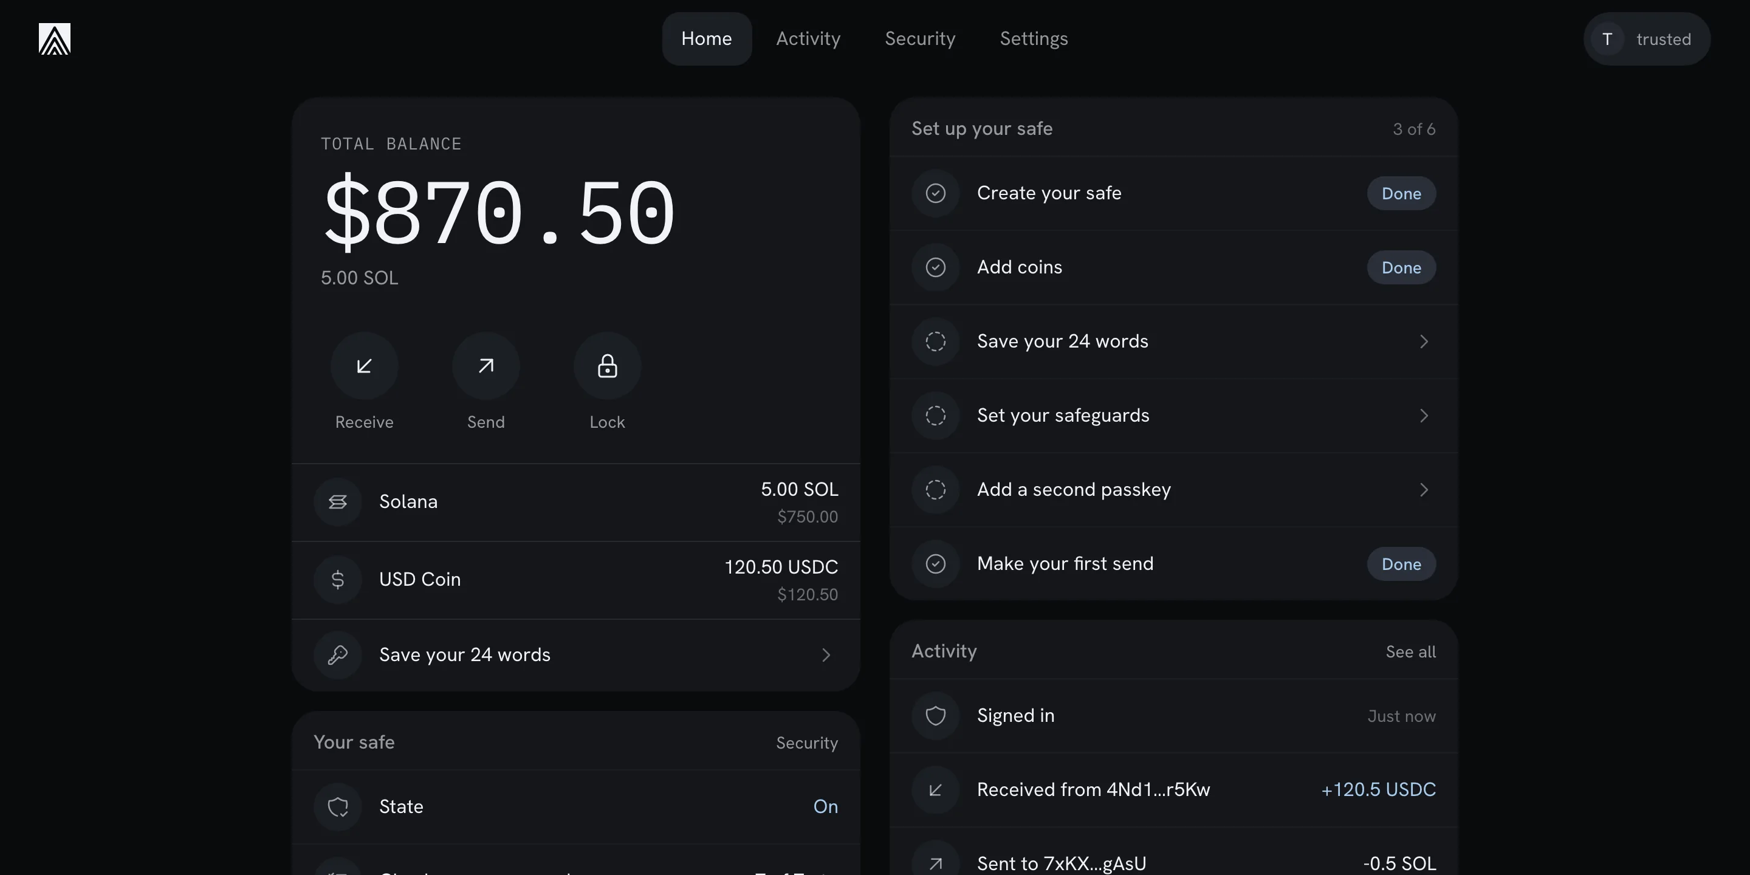The height and width of the screenshot is (875, 1750).
Task: Click the Receive arrow icon
Action: point(364,365)
